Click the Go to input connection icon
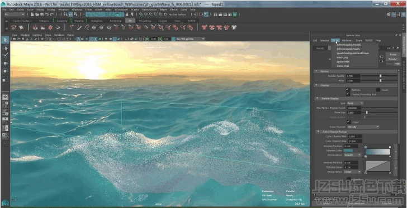 (x=381, y=56)
